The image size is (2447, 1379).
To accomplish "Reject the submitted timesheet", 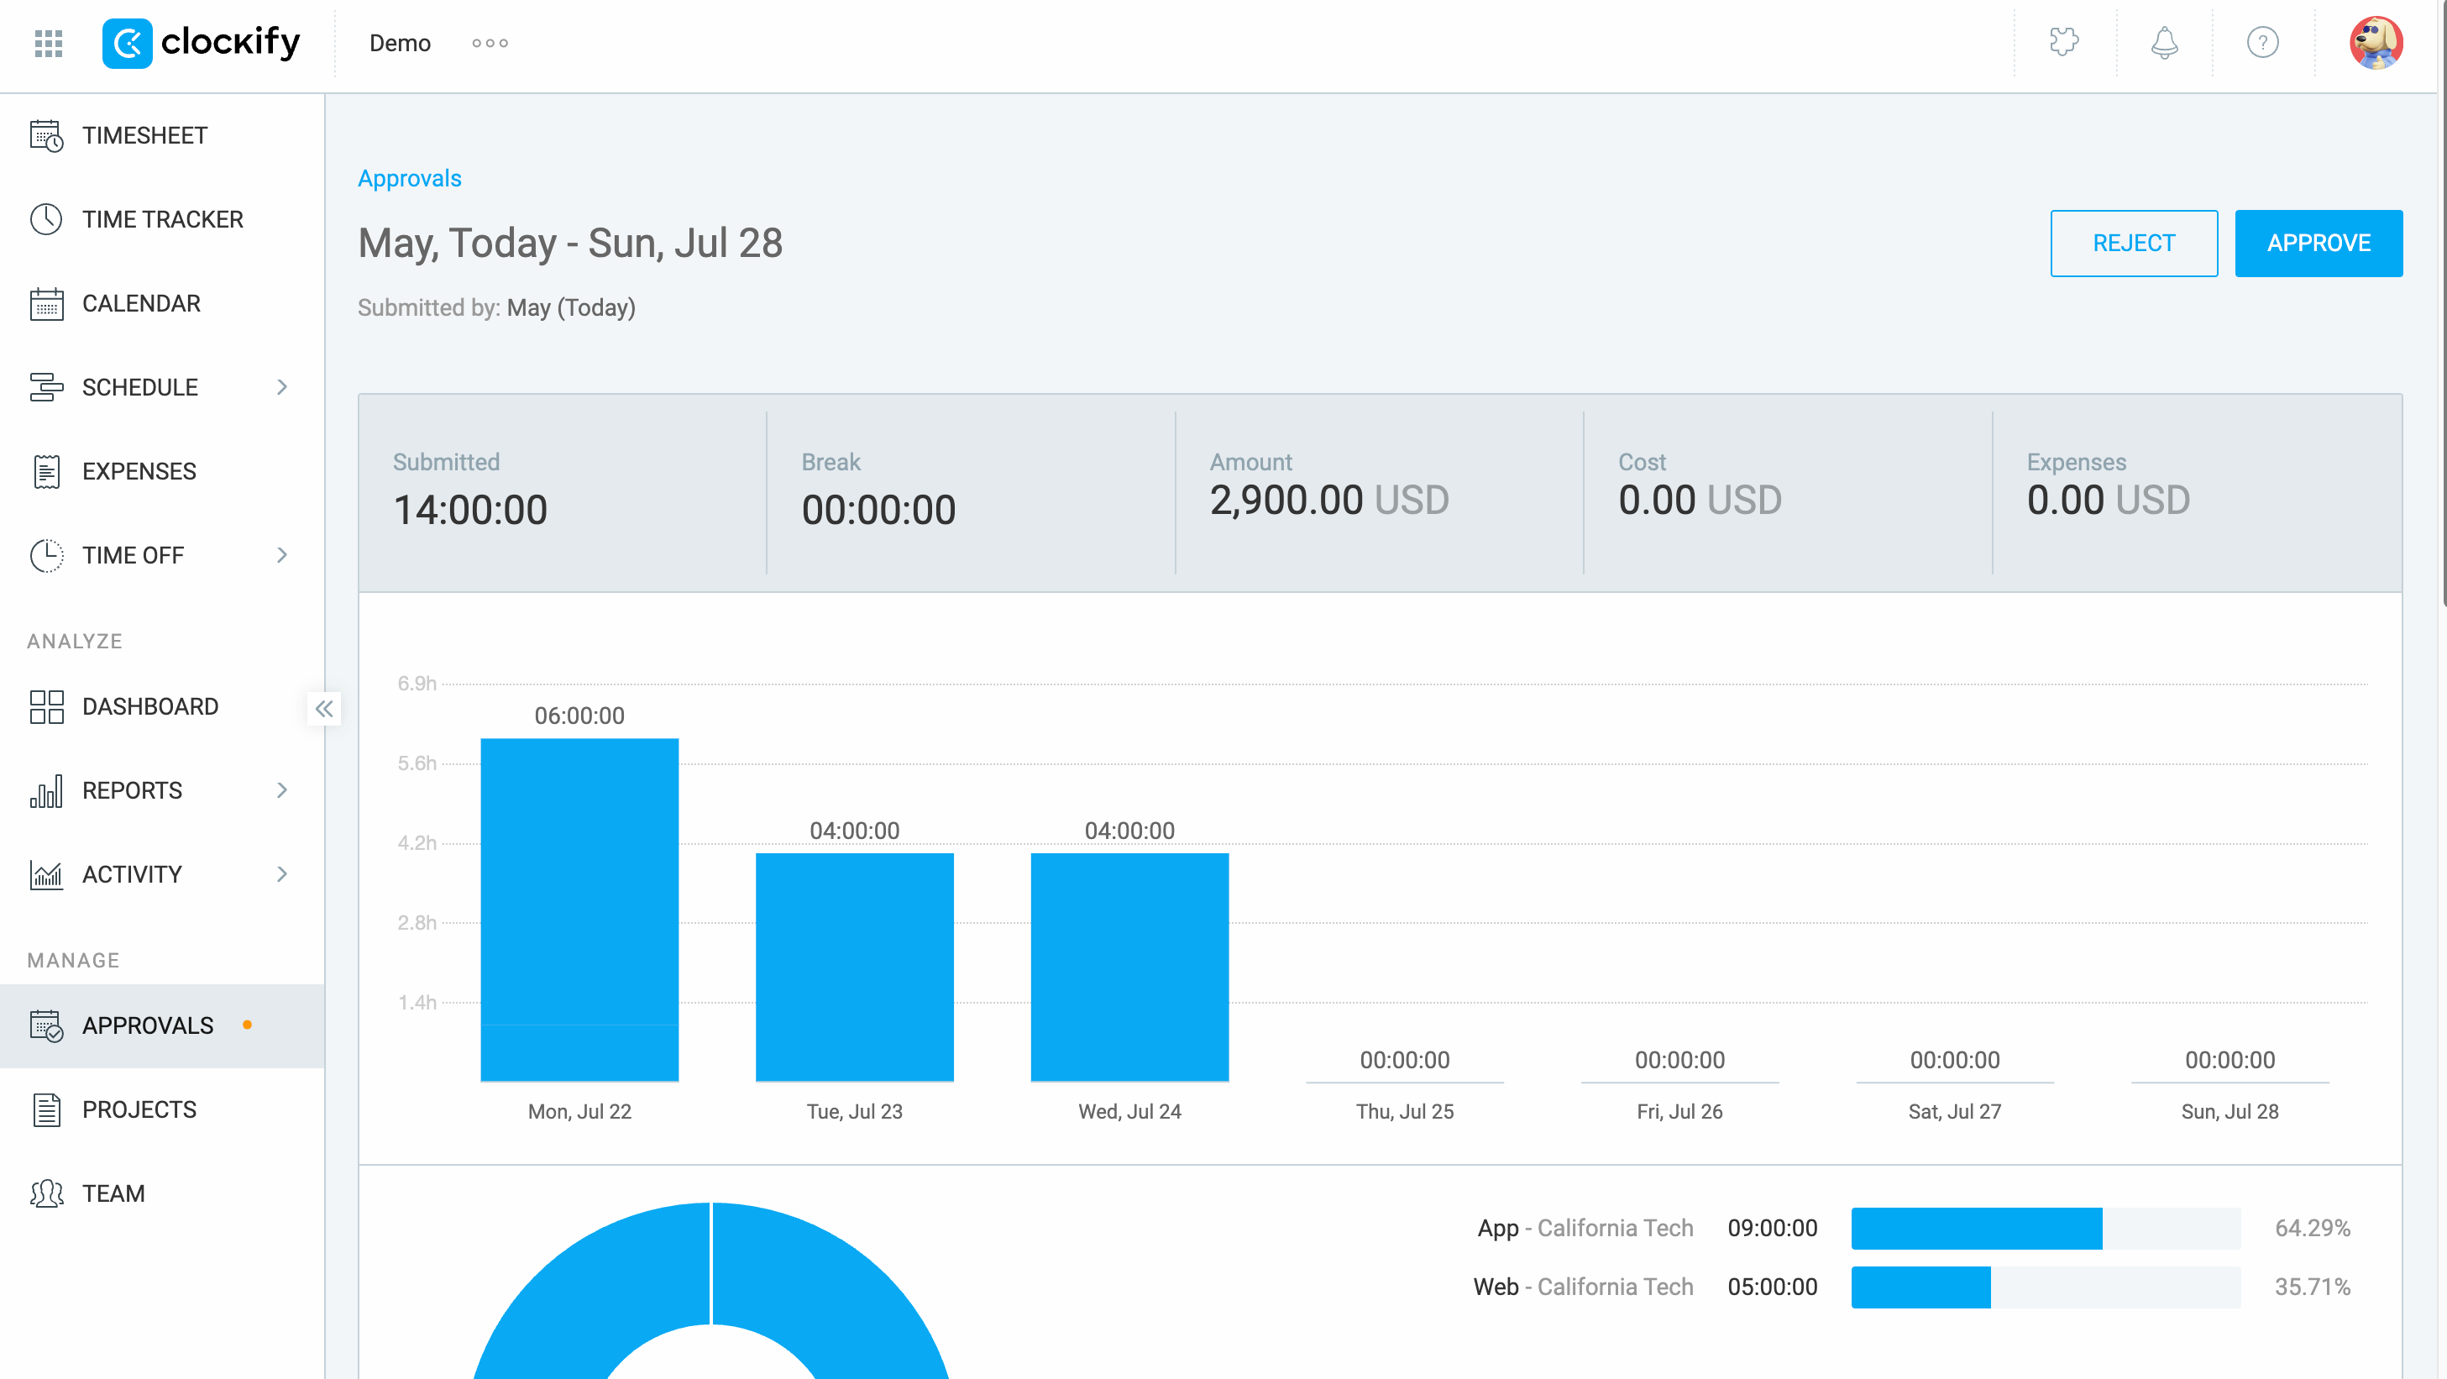I will [2134, 243].
